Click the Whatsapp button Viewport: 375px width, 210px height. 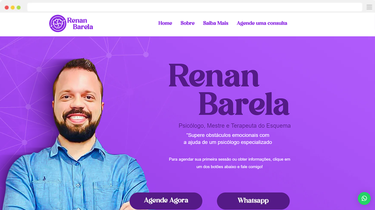(x=253, y=201)
